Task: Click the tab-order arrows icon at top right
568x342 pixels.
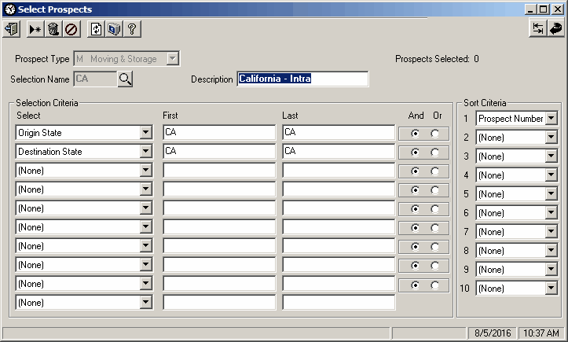Action: tap(538, 28)
